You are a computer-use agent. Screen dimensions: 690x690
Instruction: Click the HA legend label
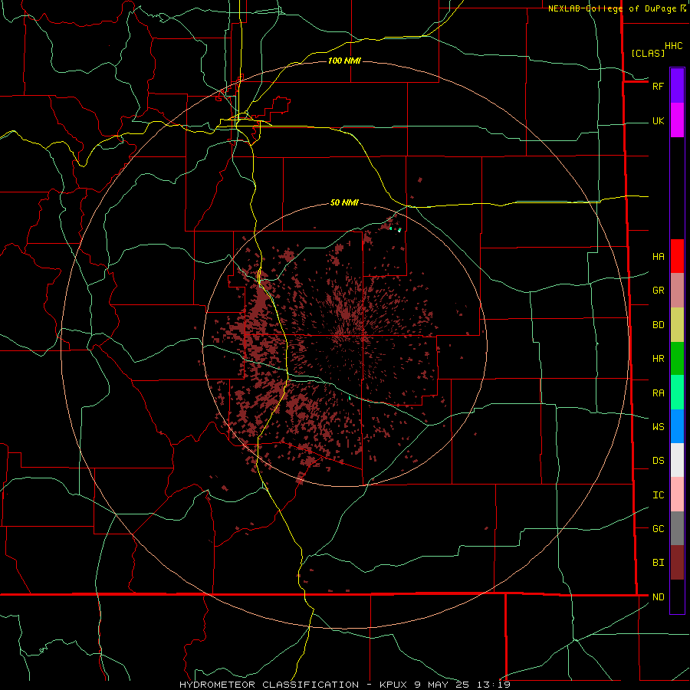click(x=658, y=257)
